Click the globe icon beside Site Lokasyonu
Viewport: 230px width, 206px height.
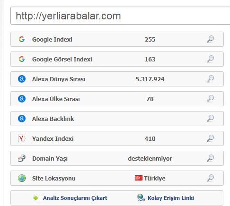[22, 178]
